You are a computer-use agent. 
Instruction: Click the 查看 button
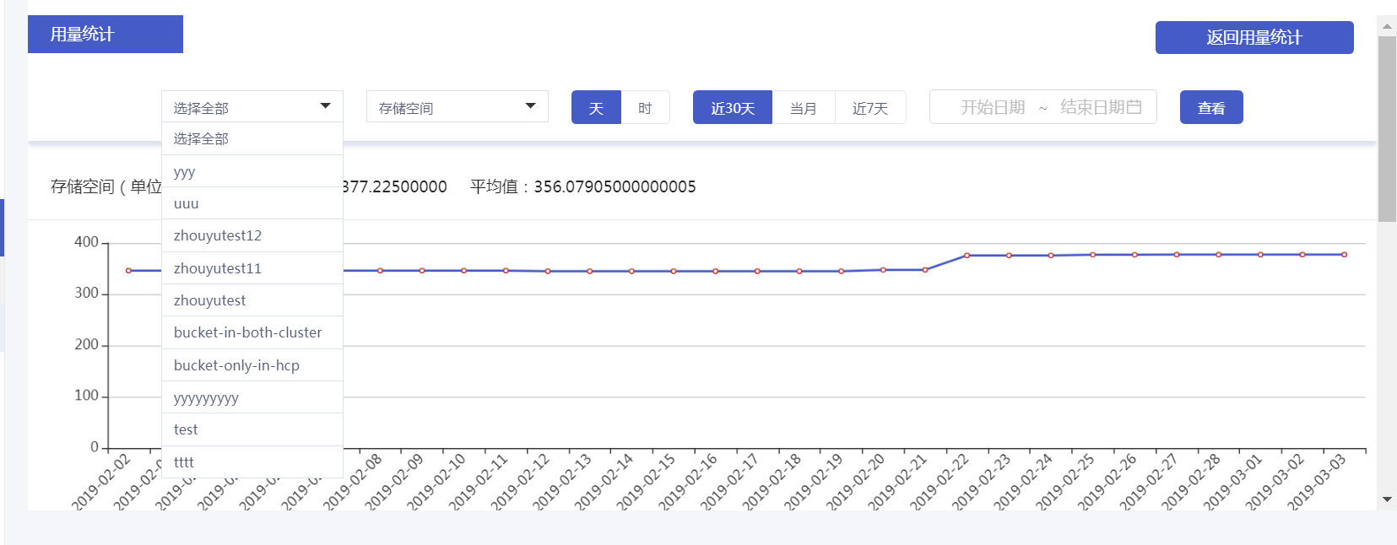(x=1211, y=107)
